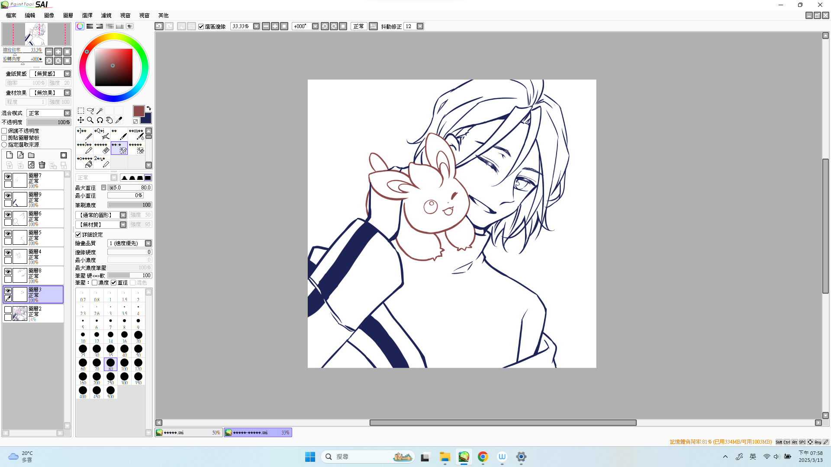Zoom in using the toolbar plus button
The image size is (831, 467).
tap(275, 26)
